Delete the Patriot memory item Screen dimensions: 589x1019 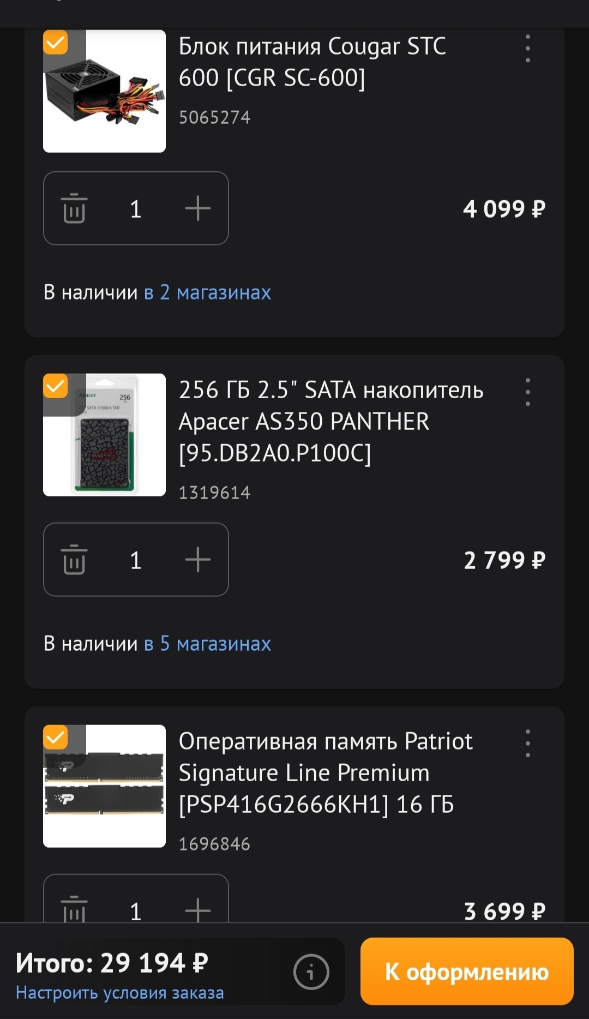[x=74, y=910]
